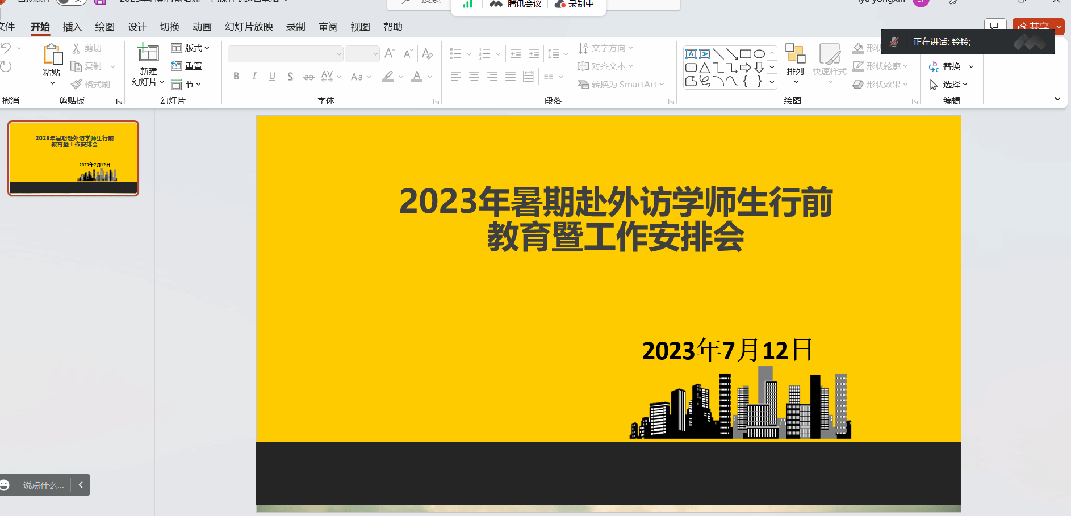Click the New Slide icon

148,53
